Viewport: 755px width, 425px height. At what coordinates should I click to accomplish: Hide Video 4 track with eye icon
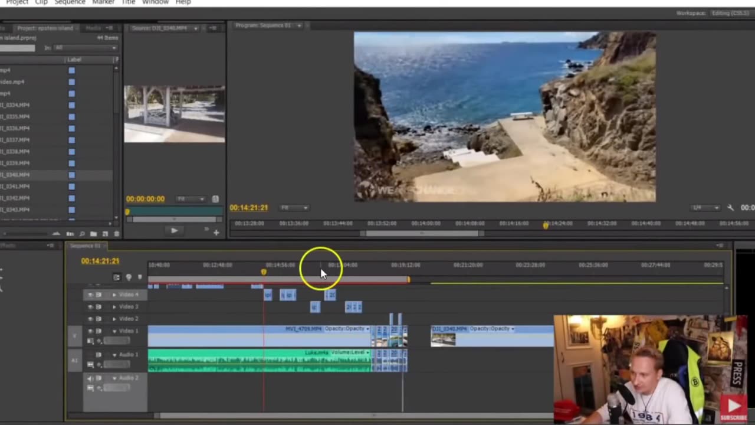point(90,295)
